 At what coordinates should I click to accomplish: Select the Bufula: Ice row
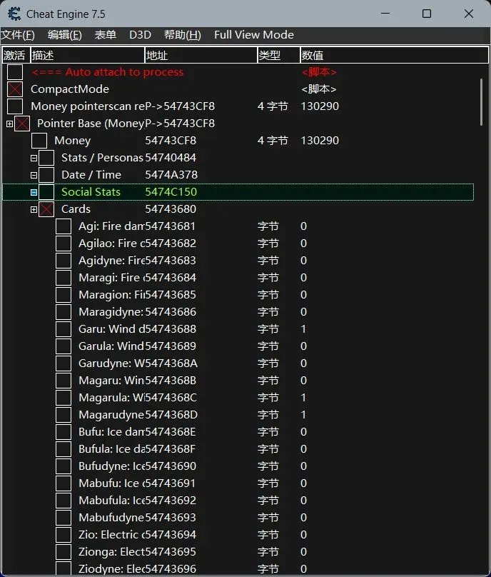(238, 449)
